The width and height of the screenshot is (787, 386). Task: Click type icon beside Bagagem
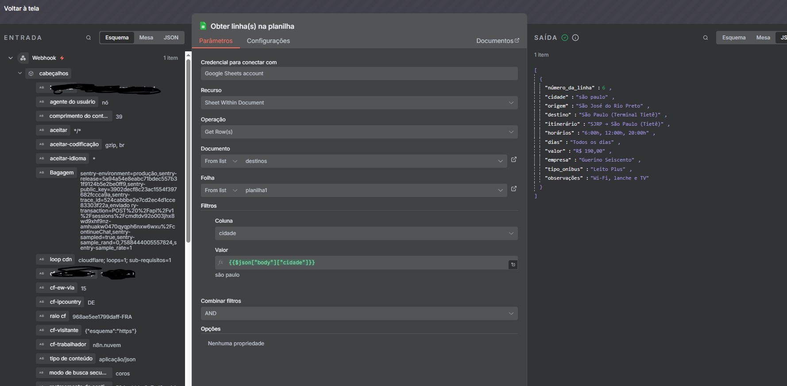42,173
